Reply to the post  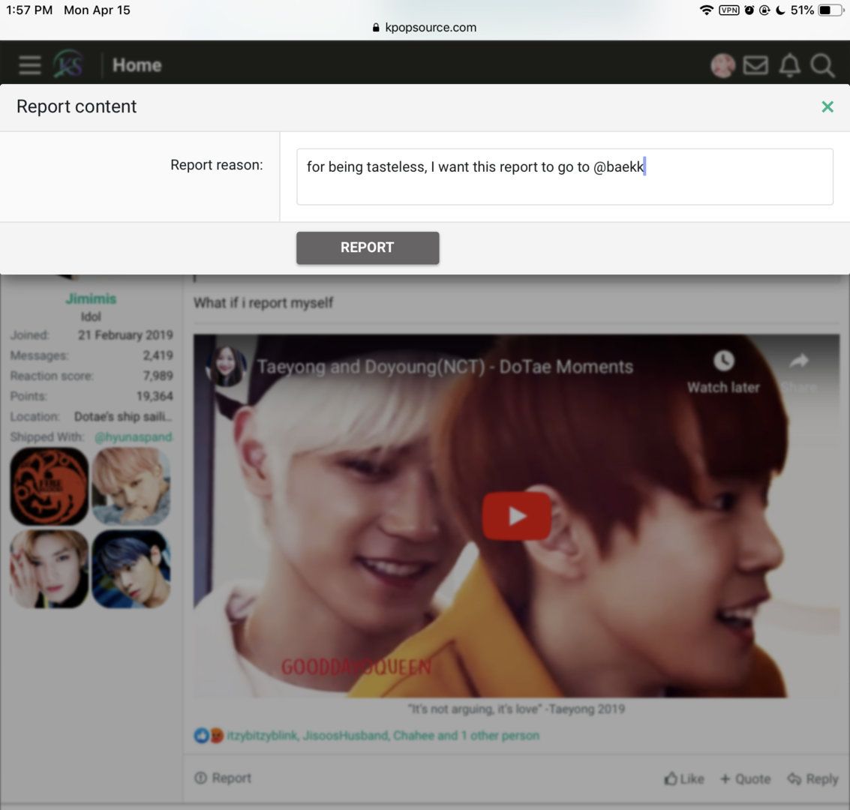point(812,778)
